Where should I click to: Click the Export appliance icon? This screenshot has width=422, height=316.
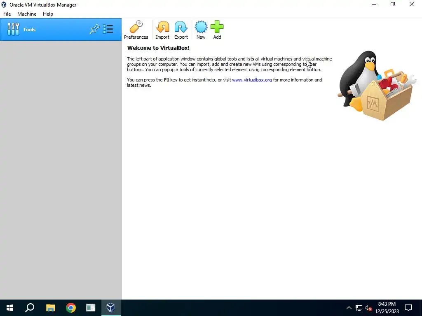(x=181, y=30)
